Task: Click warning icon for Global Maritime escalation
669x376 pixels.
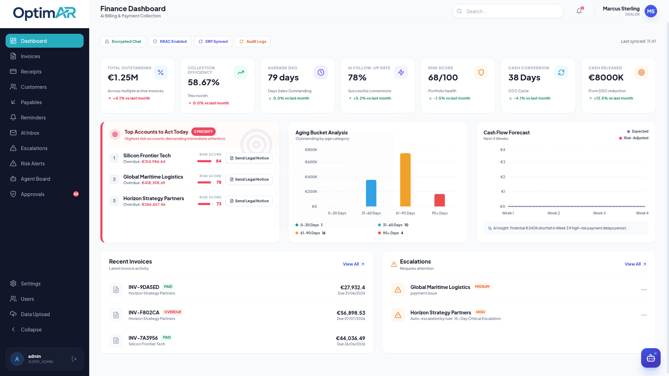Action: tap(398, 290)
